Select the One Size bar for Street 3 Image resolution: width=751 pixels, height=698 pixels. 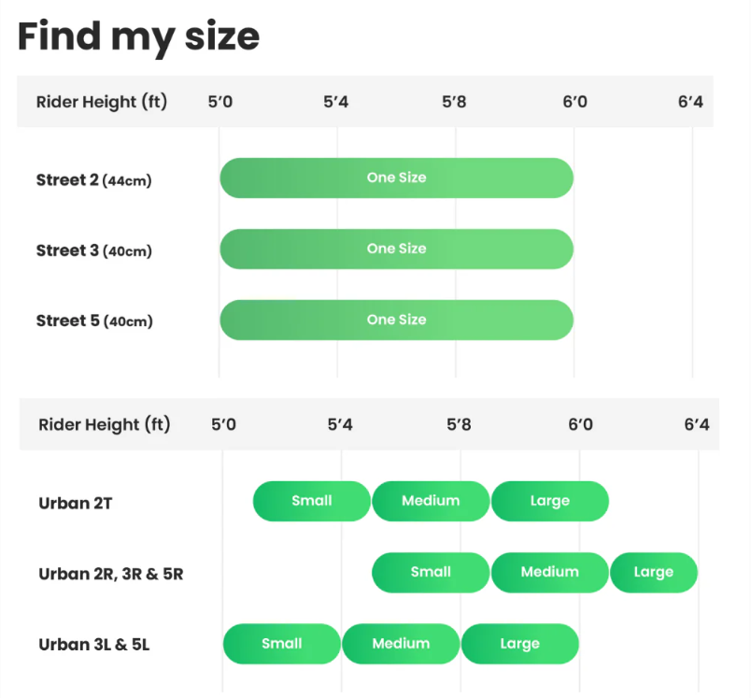pos(396,249)
